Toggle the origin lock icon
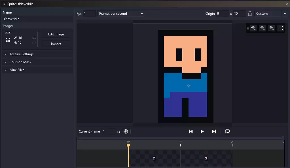This screenshot has height=168, width=290. 250,14
